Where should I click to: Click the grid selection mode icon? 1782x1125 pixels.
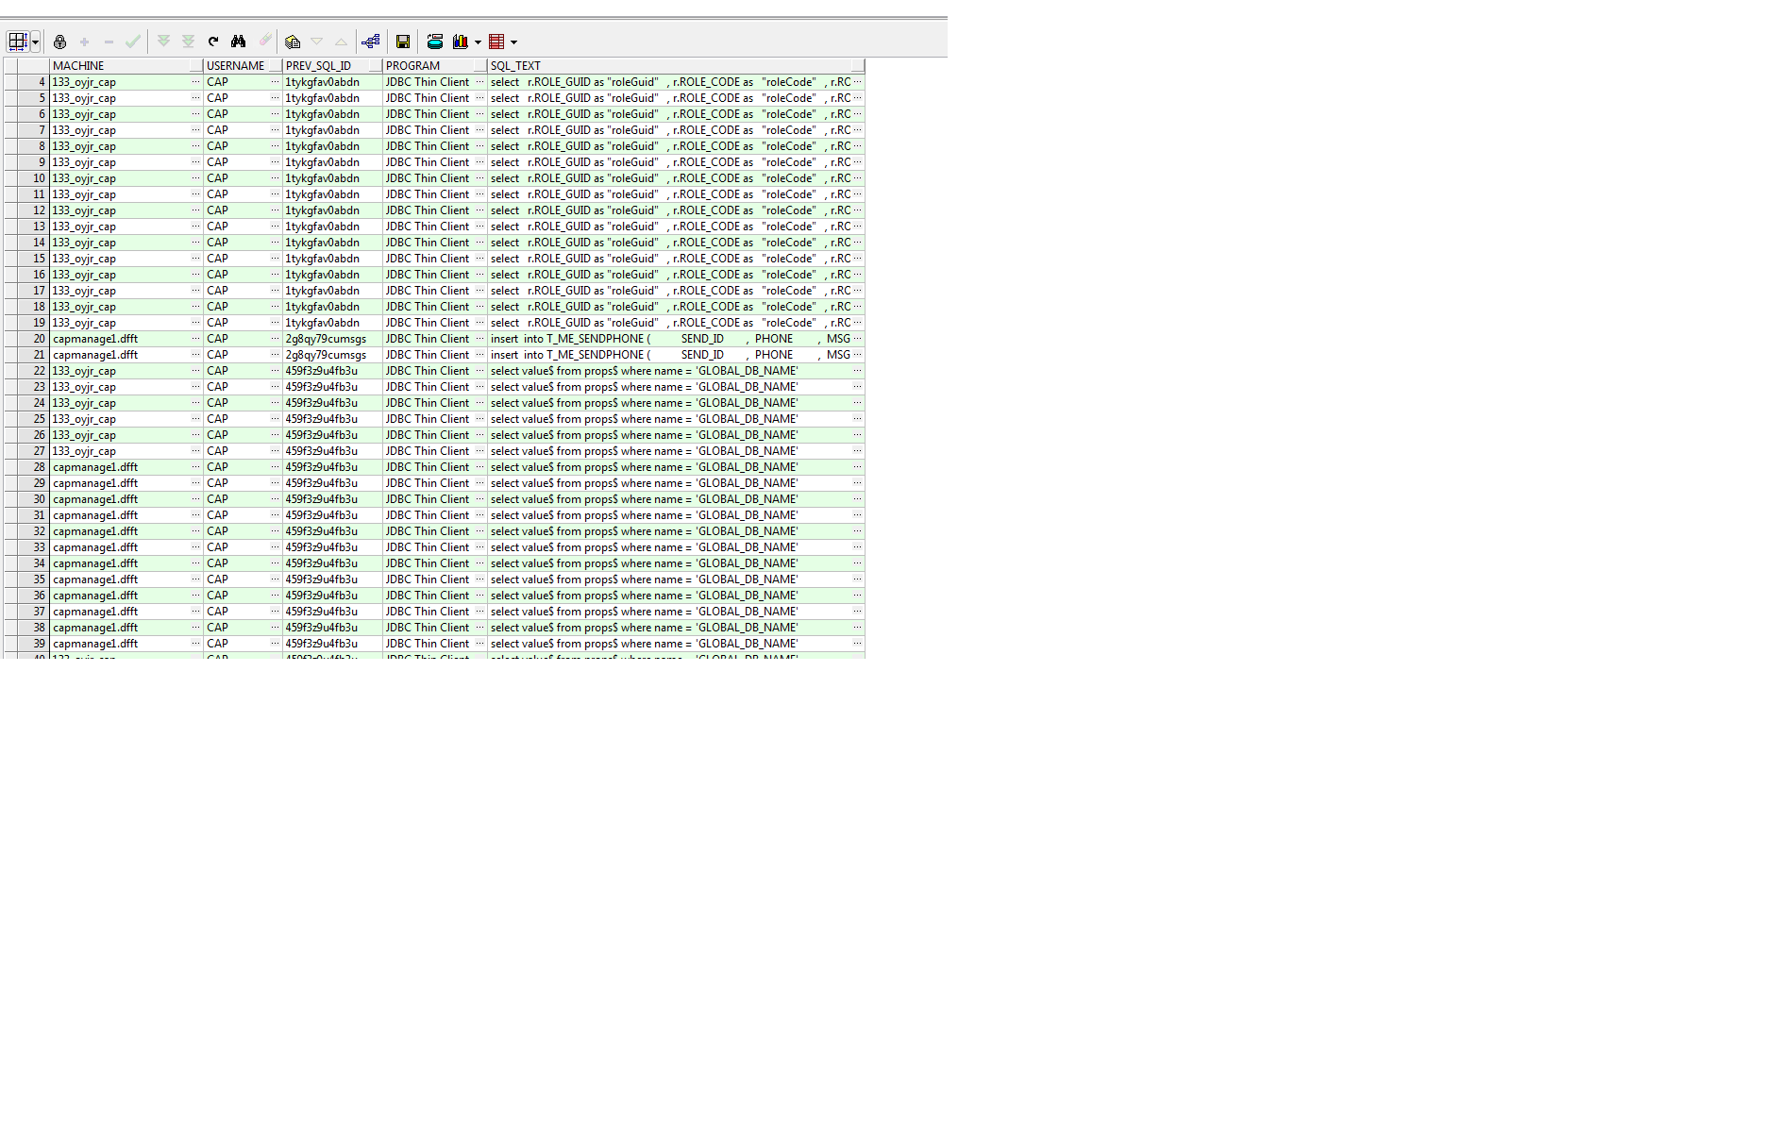pos(17,42)
